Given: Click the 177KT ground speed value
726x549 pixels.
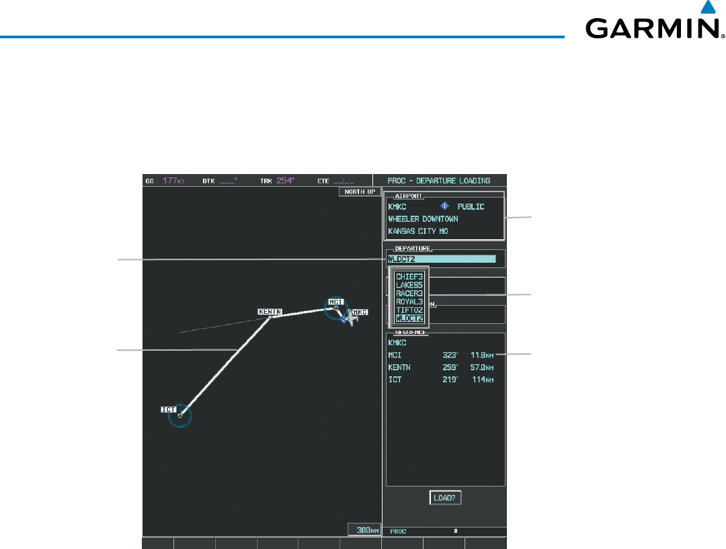Looking at the screenshot, I should tap(173, 181).
